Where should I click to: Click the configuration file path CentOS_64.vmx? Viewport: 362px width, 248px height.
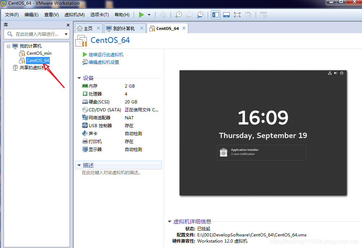(252, 235)
